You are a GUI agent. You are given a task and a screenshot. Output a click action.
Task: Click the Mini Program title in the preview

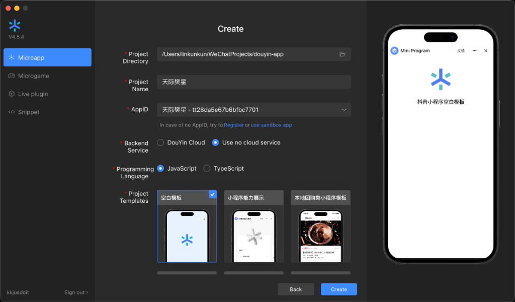coord(415,51)
